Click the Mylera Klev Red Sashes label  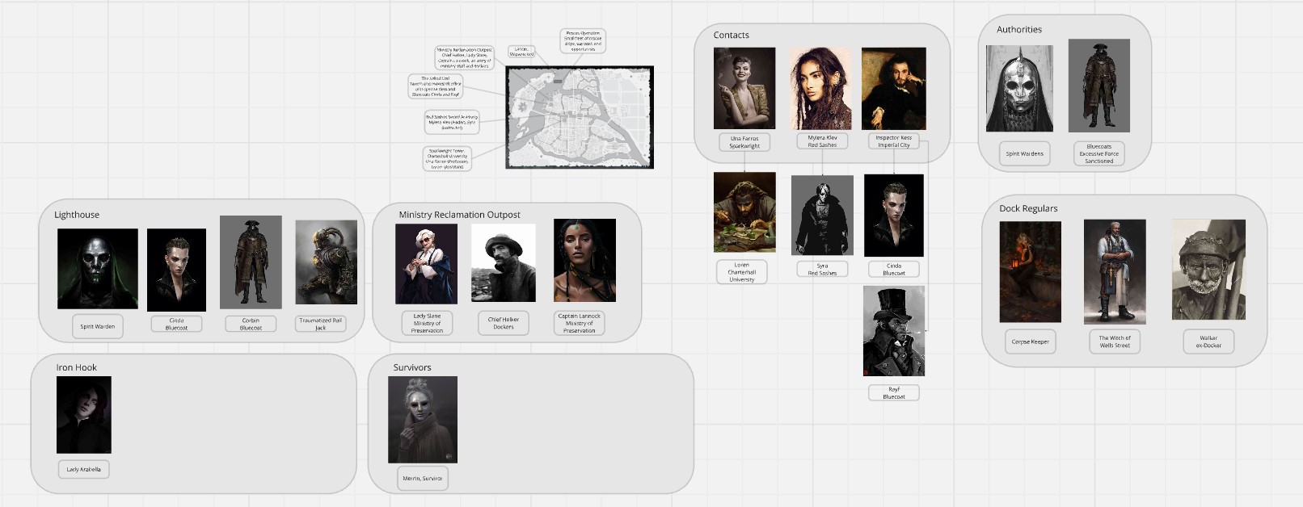click(x=822, y=141)
